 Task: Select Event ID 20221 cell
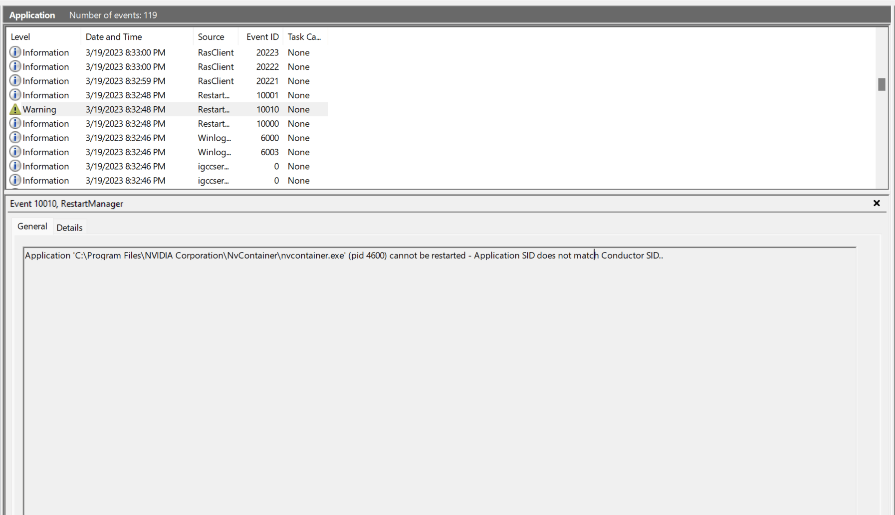267,81
